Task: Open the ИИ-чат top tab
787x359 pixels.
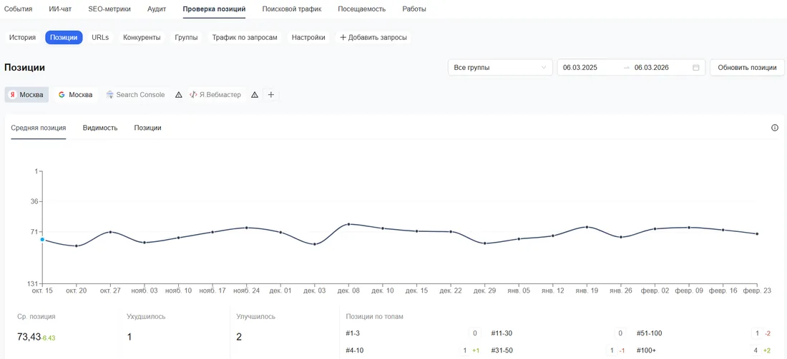Action: pyautogui.click(x=60, y=9)
